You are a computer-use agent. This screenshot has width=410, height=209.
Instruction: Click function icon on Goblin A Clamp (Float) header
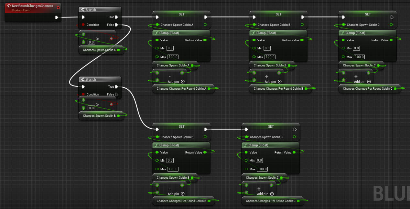[x=156, y=33]
